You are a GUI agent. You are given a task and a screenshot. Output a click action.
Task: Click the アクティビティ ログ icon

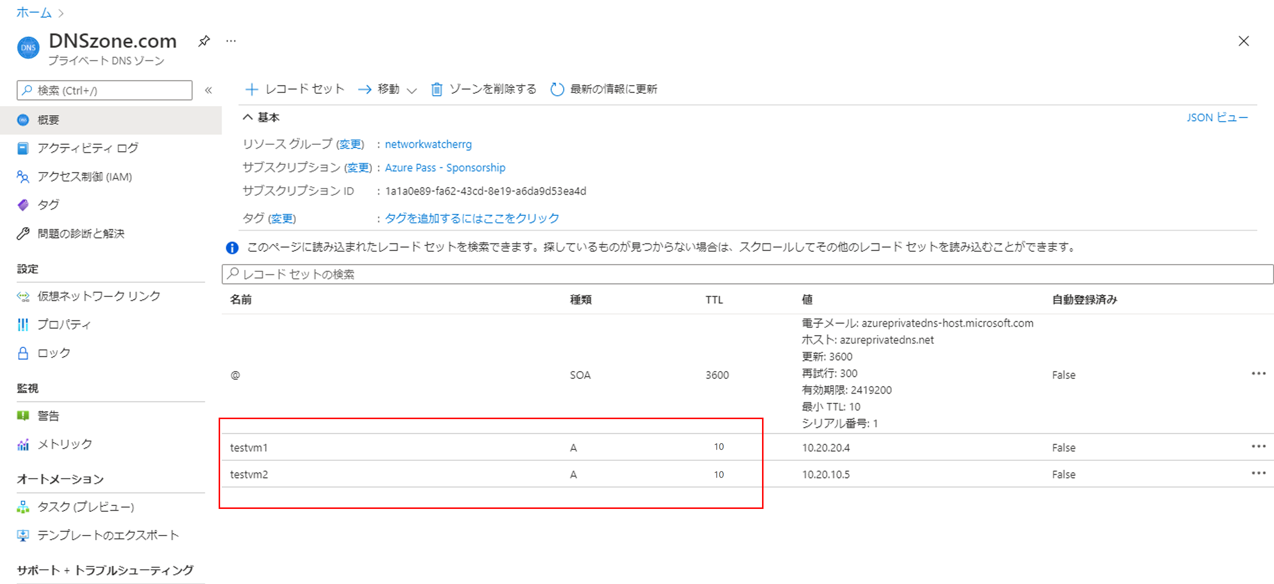click(x=23, y=148)
